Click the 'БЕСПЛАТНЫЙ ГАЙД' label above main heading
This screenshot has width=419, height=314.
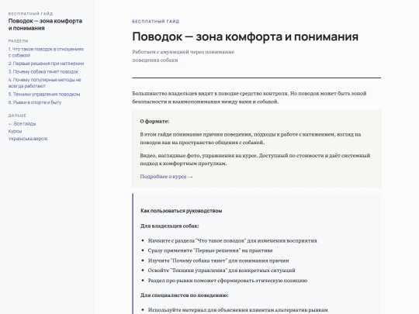tap(155, 22)
